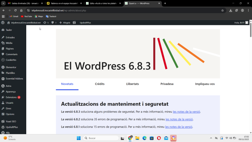The width and height of the screenshot is (252, 142).
Task: Open Elementor from the sidebar
Action: tap(11, 67)
